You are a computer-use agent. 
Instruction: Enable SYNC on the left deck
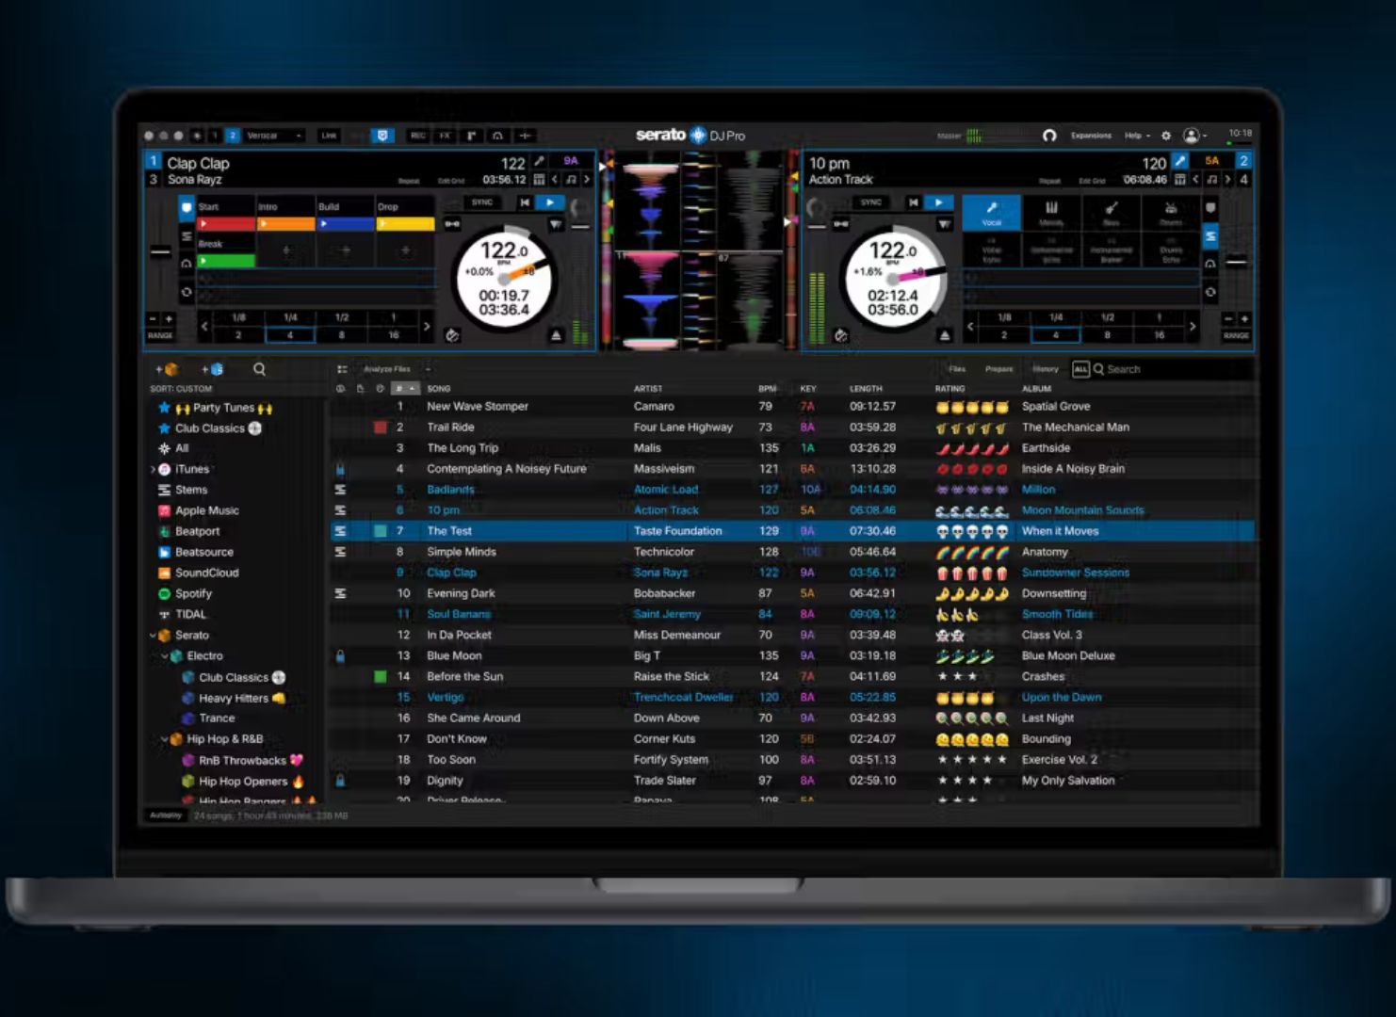point(482,202)
